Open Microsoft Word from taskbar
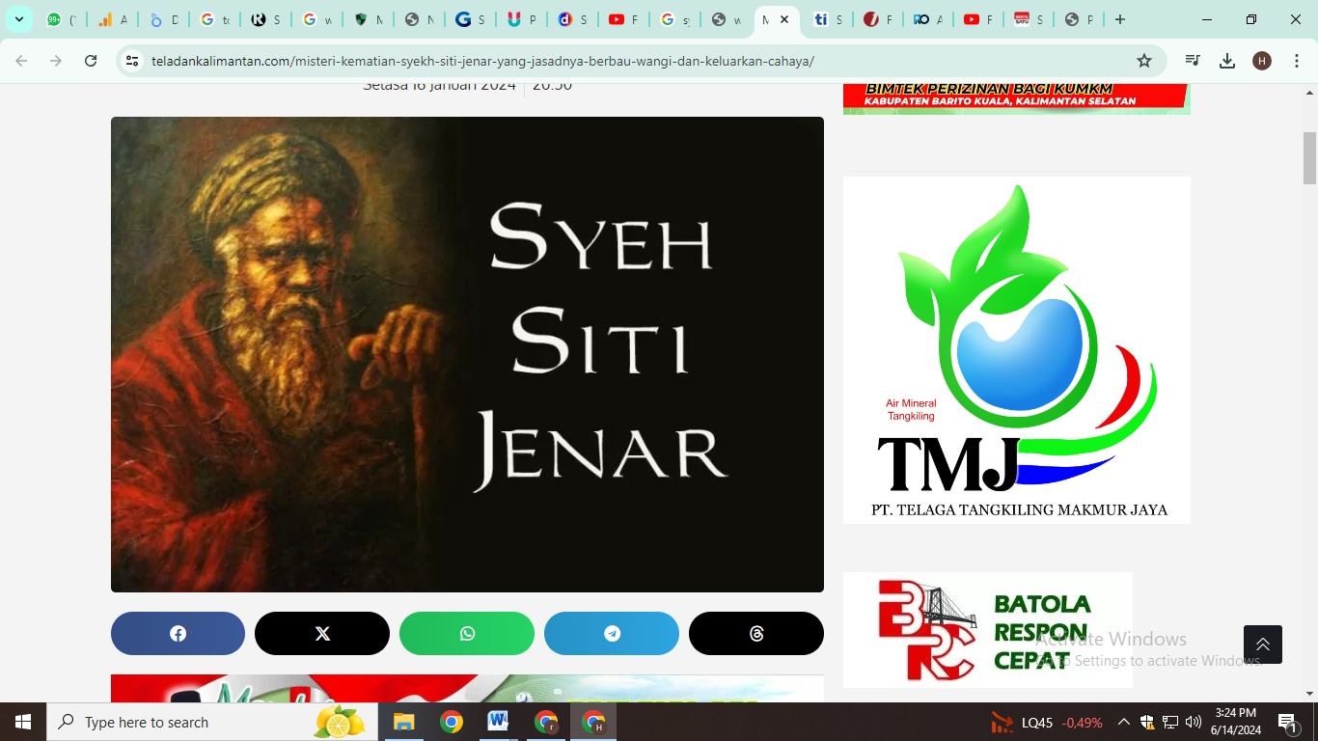1318x741 pixels. [498, 722]
